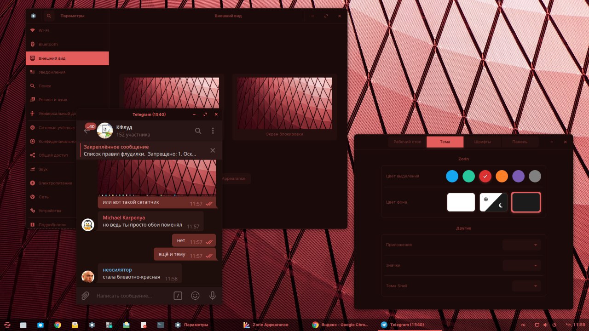This screenshot has height=331, width=589.
Task: Open the volume control in tray
Action: [x=545, y=325]
